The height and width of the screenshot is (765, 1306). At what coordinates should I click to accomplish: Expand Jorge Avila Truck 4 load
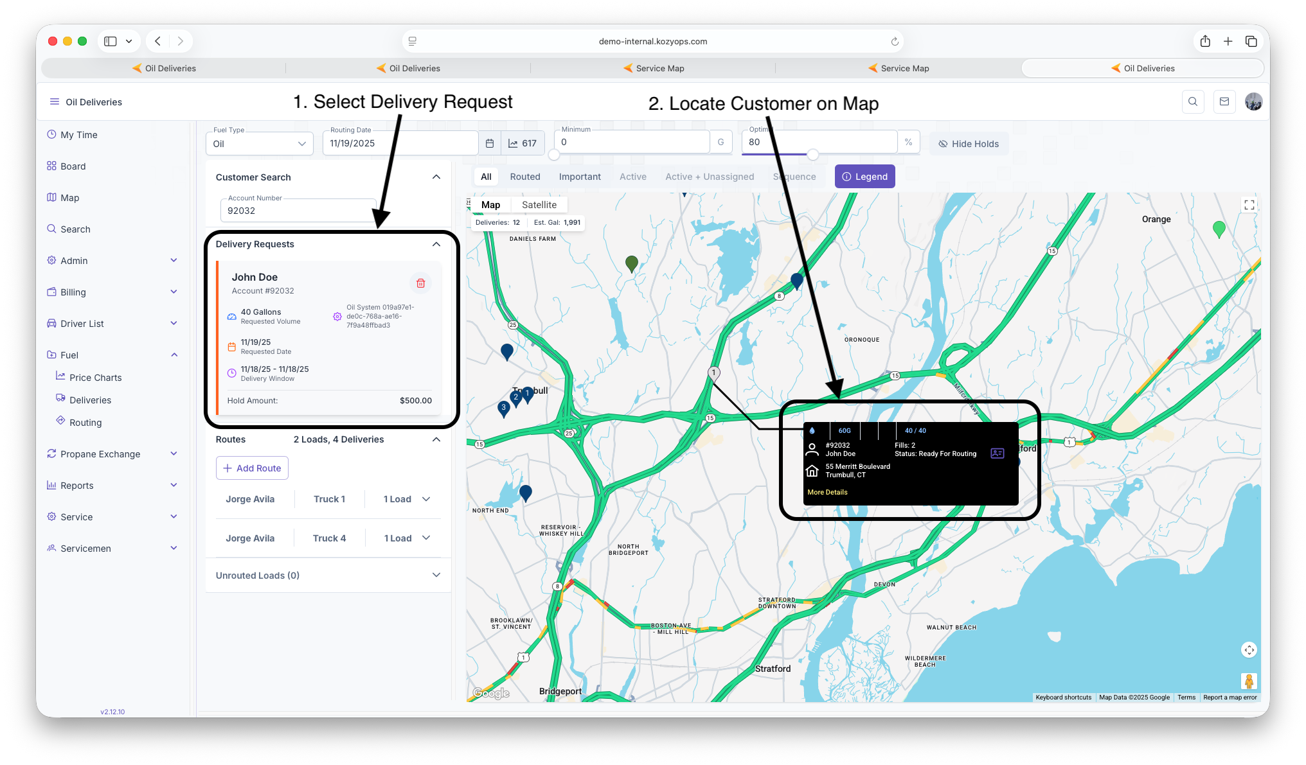click(426, 538)
